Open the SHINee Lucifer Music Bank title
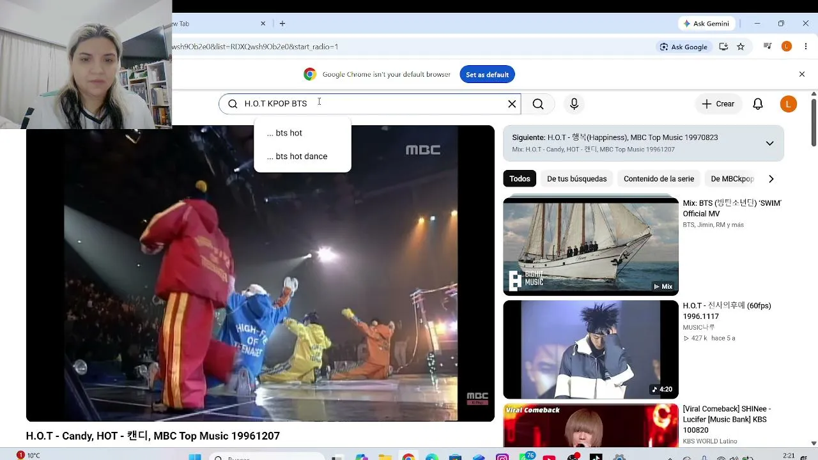This screenshot has width=818, height=460. point(729,419)
